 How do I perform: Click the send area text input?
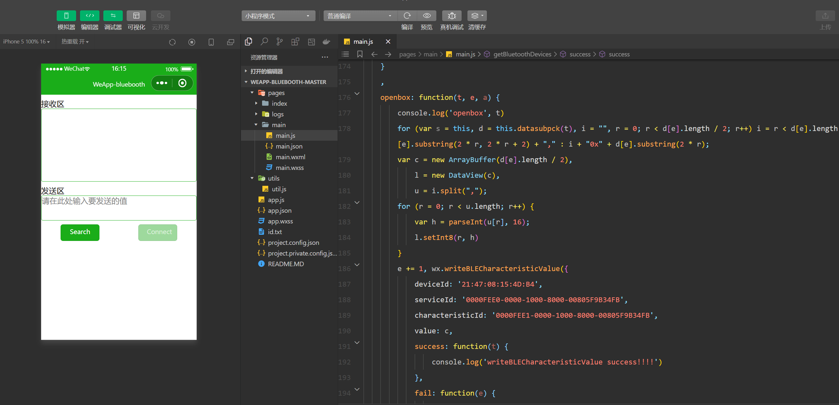point(119,208)
